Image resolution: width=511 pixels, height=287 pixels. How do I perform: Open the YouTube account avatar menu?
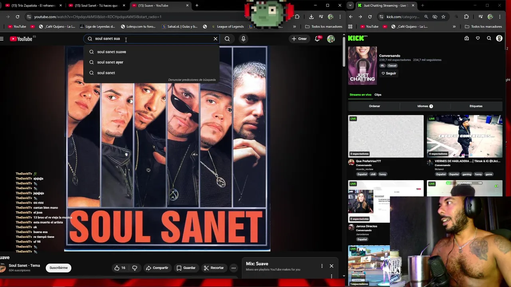[331, 39]
